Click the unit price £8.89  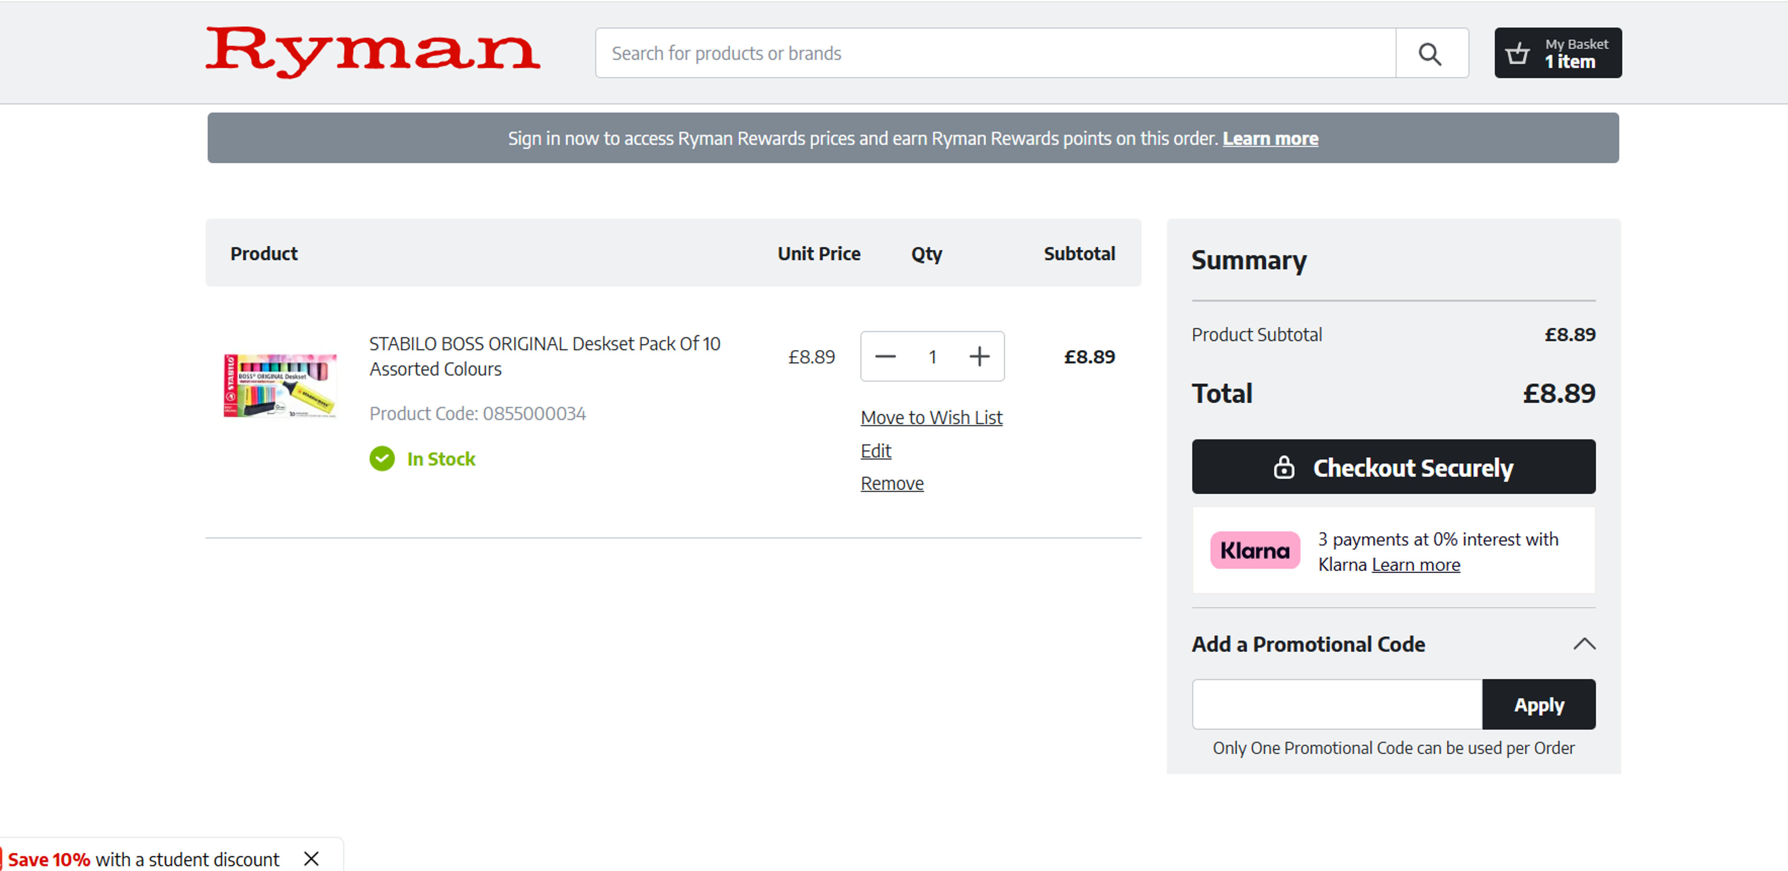[x=811, y=357]
